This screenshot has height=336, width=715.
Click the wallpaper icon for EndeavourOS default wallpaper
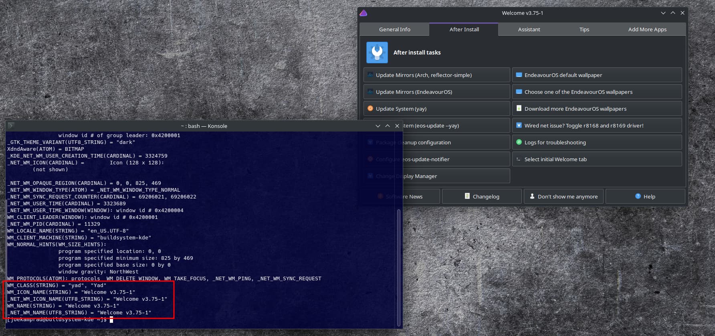pos(519,75)
